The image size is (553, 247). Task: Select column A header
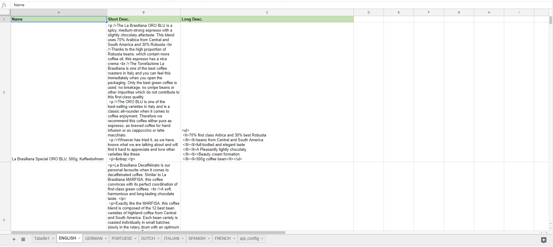click(x=59, y=13)
